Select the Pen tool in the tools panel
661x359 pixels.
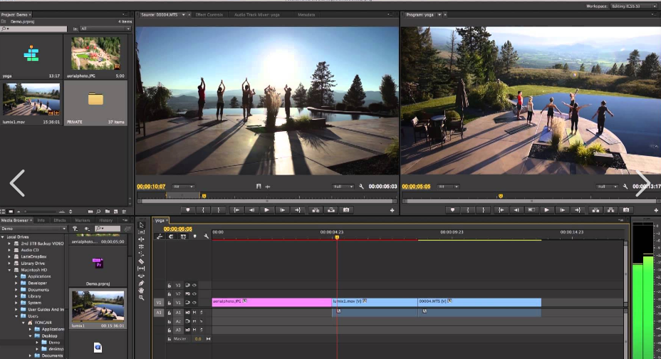coord(142,283)
